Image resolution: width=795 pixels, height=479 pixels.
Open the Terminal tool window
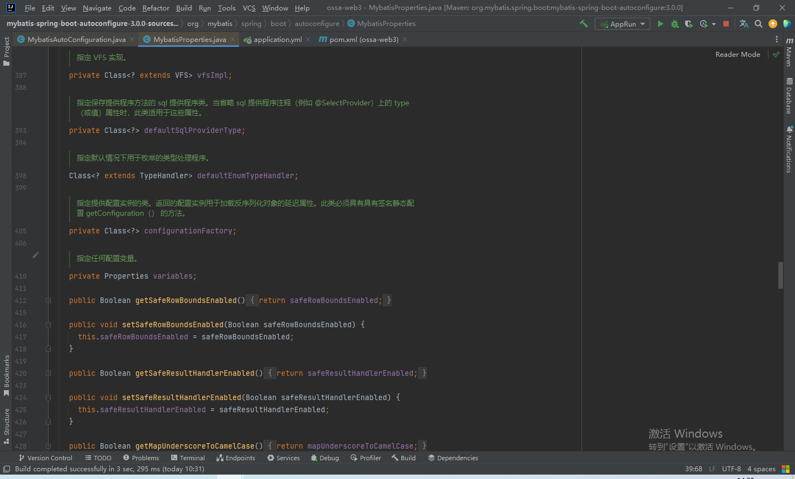pos(188,458)
